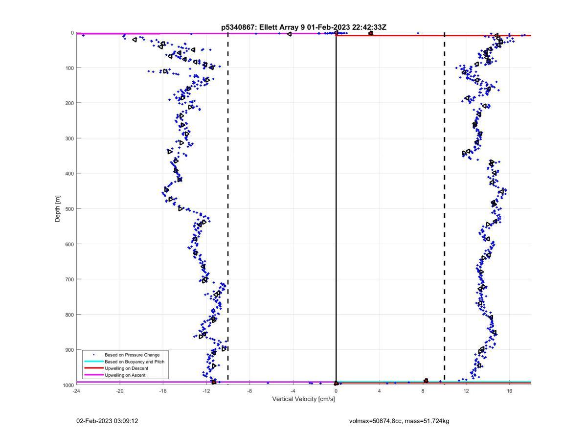Select the 'Based on Buoyancy and Pitch' legend entry
This screenshot has height=433, width=587.
(135, 362)
